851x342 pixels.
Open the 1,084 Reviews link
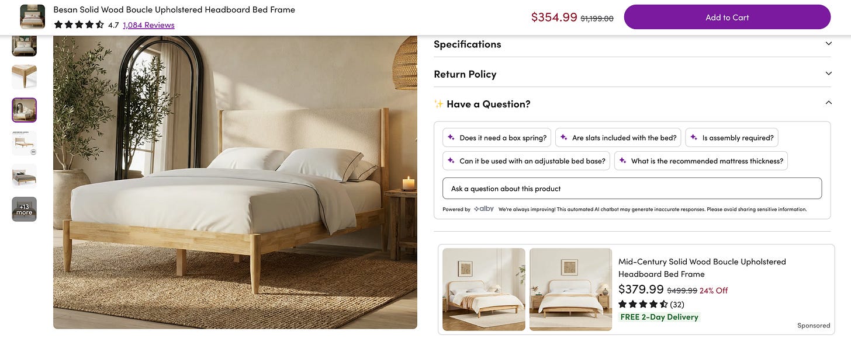[x=148, y=25]
